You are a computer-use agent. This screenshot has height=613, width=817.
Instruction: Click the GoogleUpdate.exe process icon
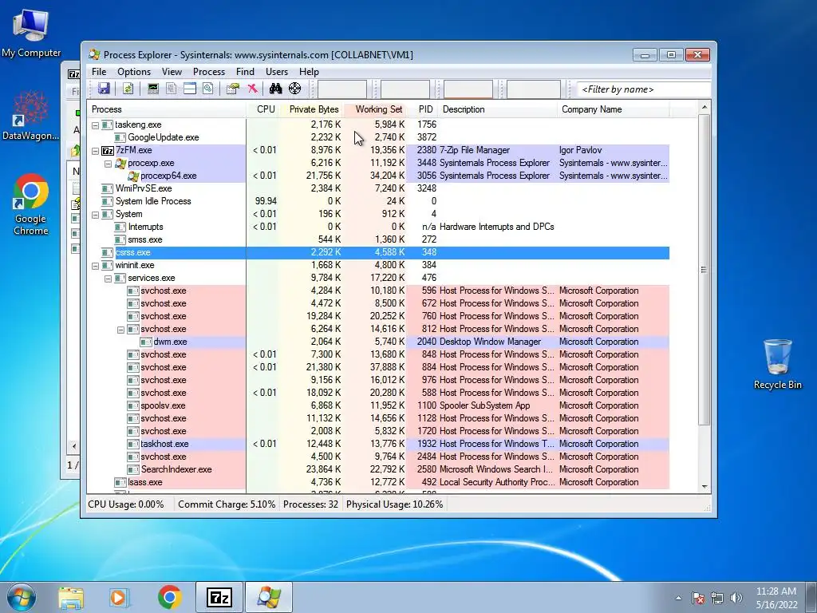120,137
